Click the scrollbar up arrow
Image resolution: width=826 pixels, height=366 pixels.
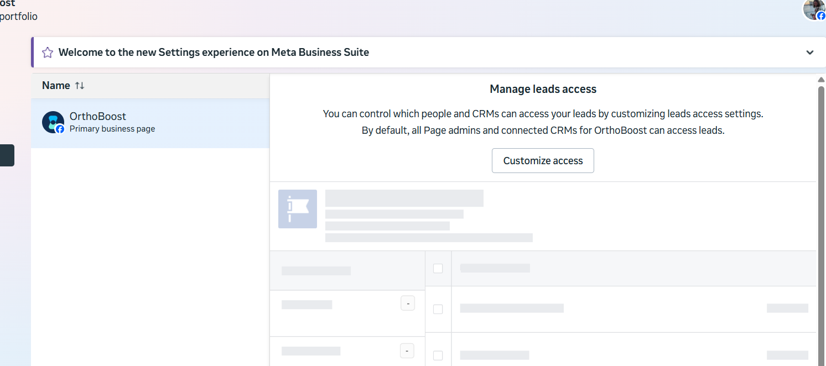821,80
